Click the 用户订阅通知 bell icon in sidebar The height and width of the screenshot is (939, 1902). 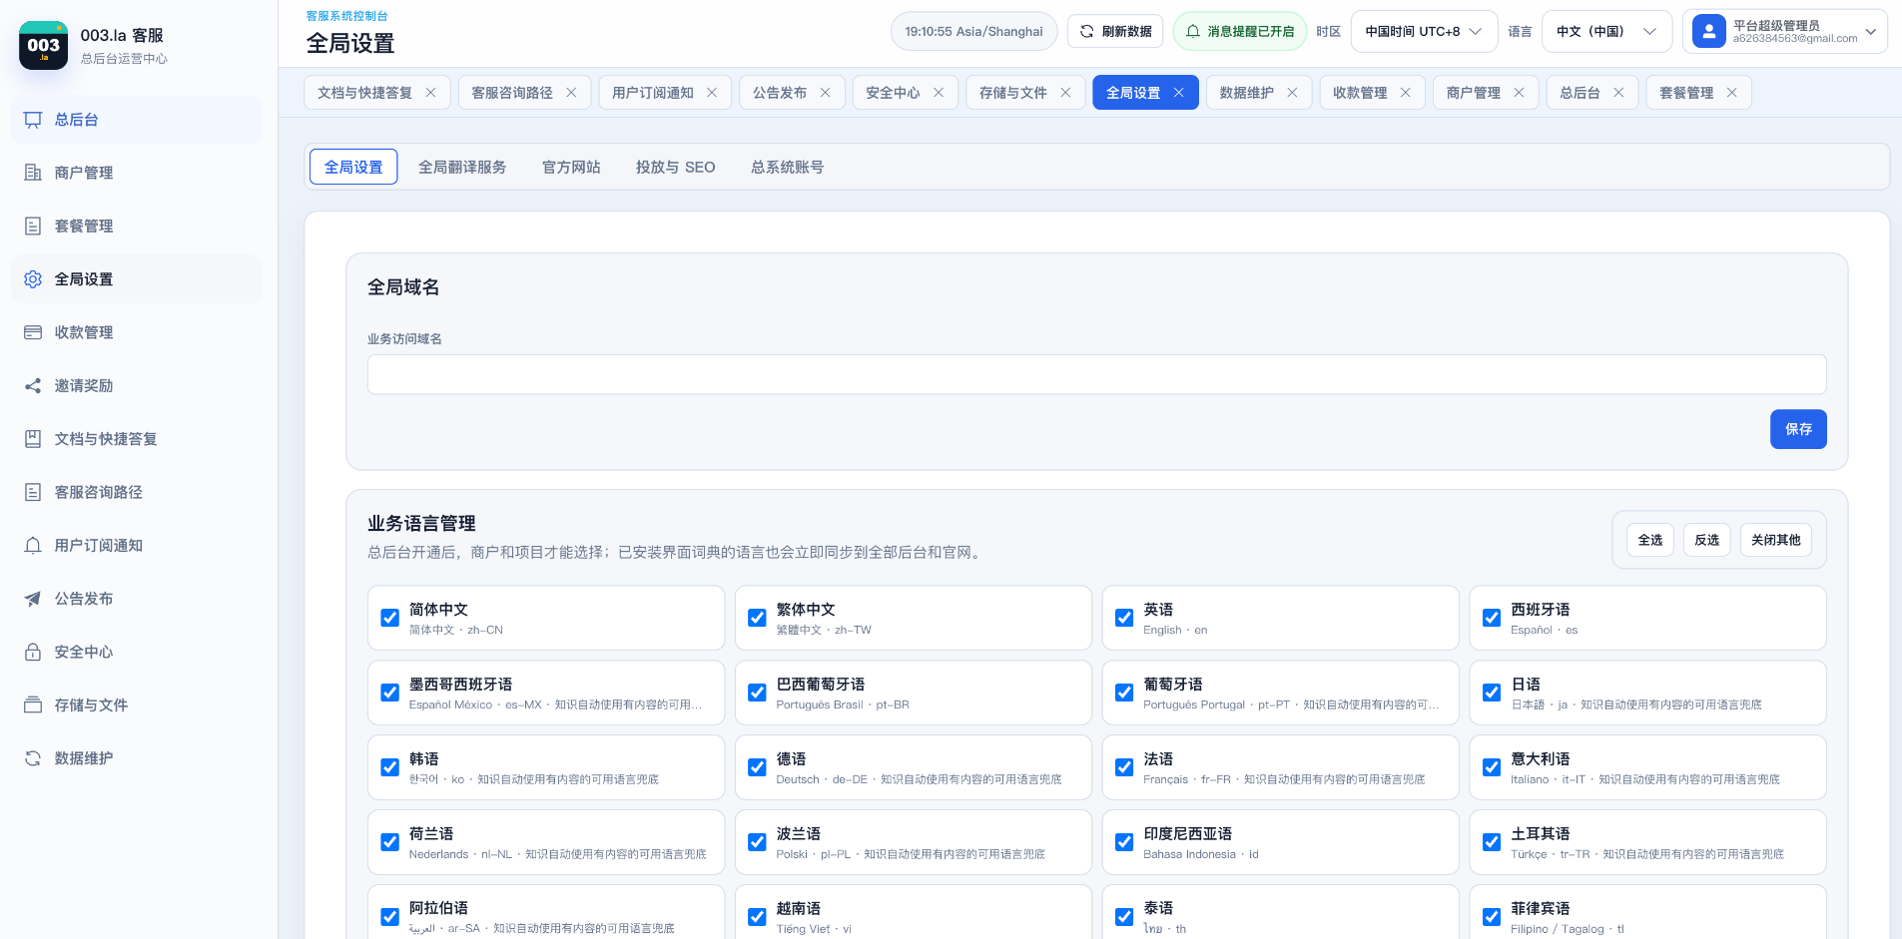[x=33, y=545]
